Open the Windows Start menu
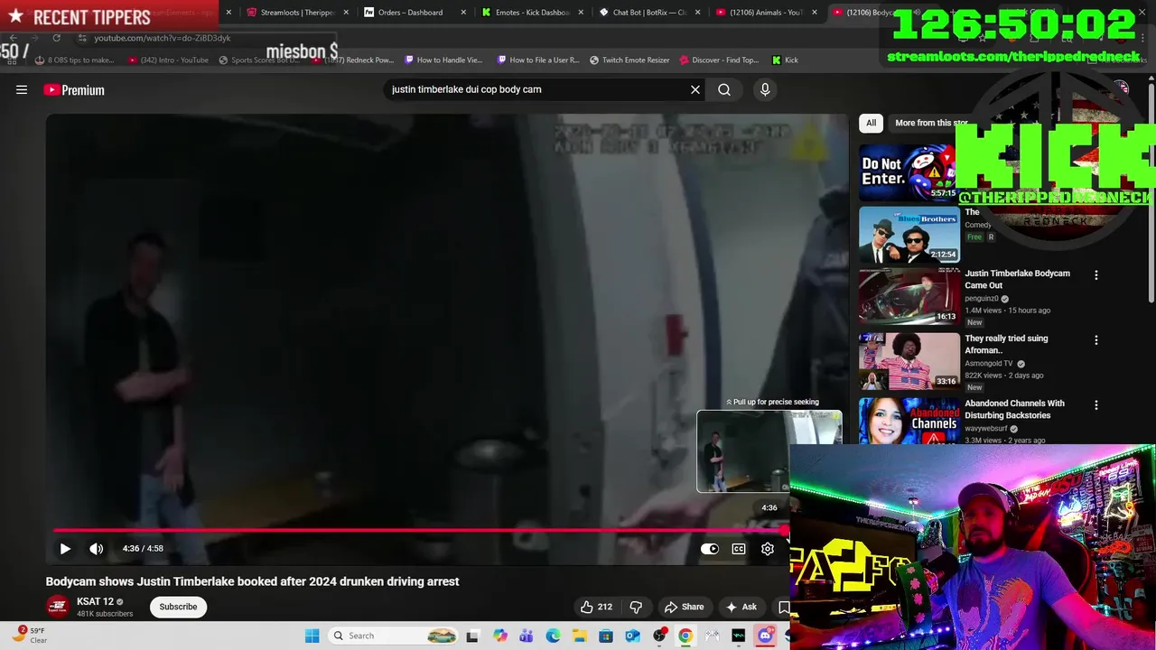Screen dimensions: 1156x650 pyautogui.click(x=312, y=636)
